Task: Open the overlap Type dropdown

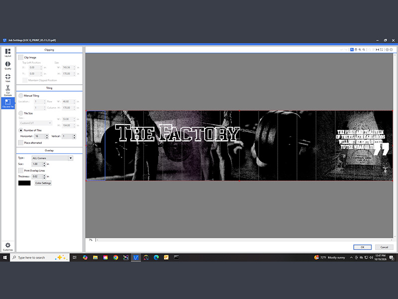Action: (53, 158)
